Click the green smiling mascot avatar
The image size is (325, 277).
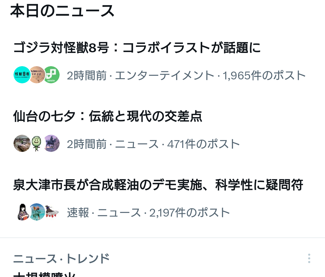(x=37, y=143)
